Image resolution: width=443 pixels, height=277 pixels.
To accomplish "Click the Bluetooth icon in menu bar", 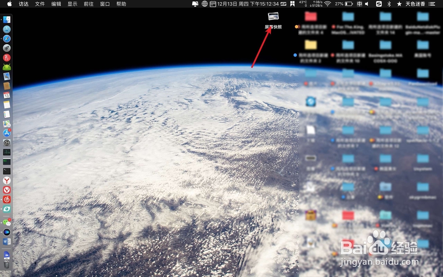I will tap(389, 4).
